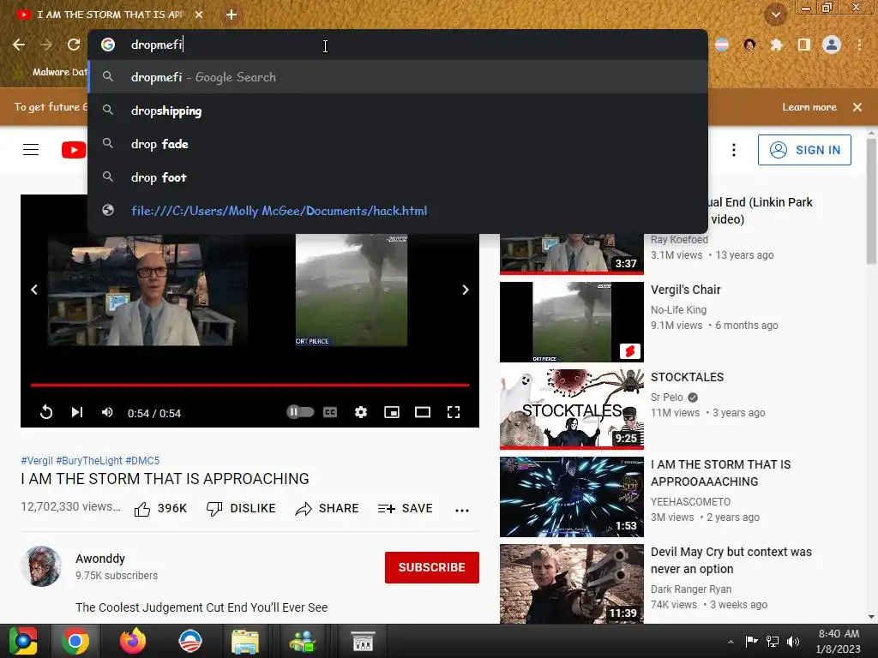Viewport: 878px width, 658px height.
Task: Enable miniplayer mode
Action: (x=391, y=412)
